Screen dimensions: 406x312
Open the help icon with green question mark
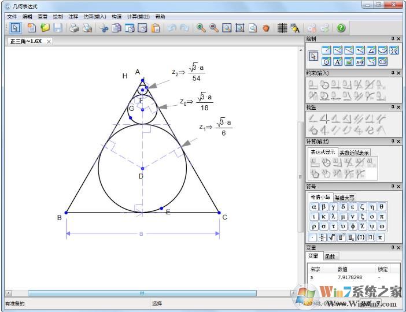coord(341,28)
